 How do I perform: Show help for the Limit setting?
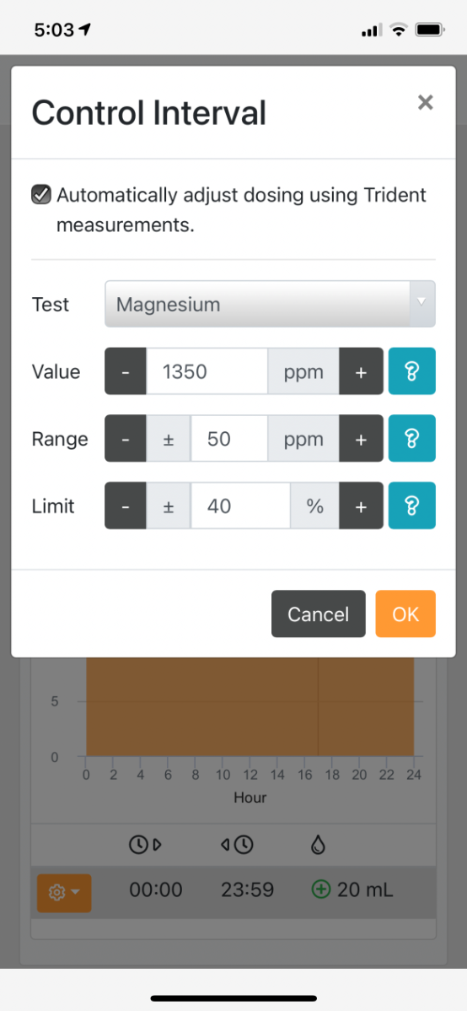(x=411, y=505)
